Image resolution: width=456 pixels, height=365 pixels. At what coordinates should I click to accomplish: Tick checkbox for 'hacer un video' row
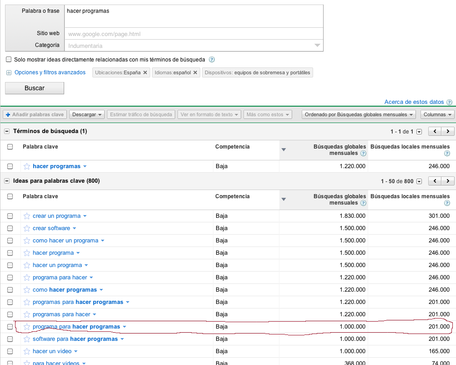[x=10, y=351]
